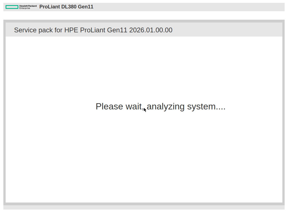
Task: Click the light gray footer bar
Action: pos(144,207)
